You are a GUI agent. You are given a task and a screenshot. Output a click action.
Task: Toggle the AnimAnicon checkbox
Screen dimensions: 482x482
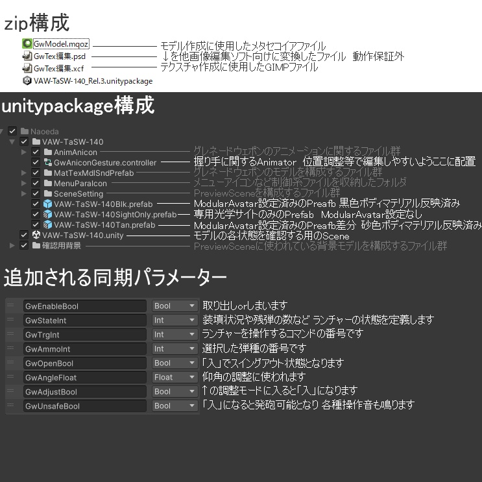pyautogui.click(x=36, y=152)
